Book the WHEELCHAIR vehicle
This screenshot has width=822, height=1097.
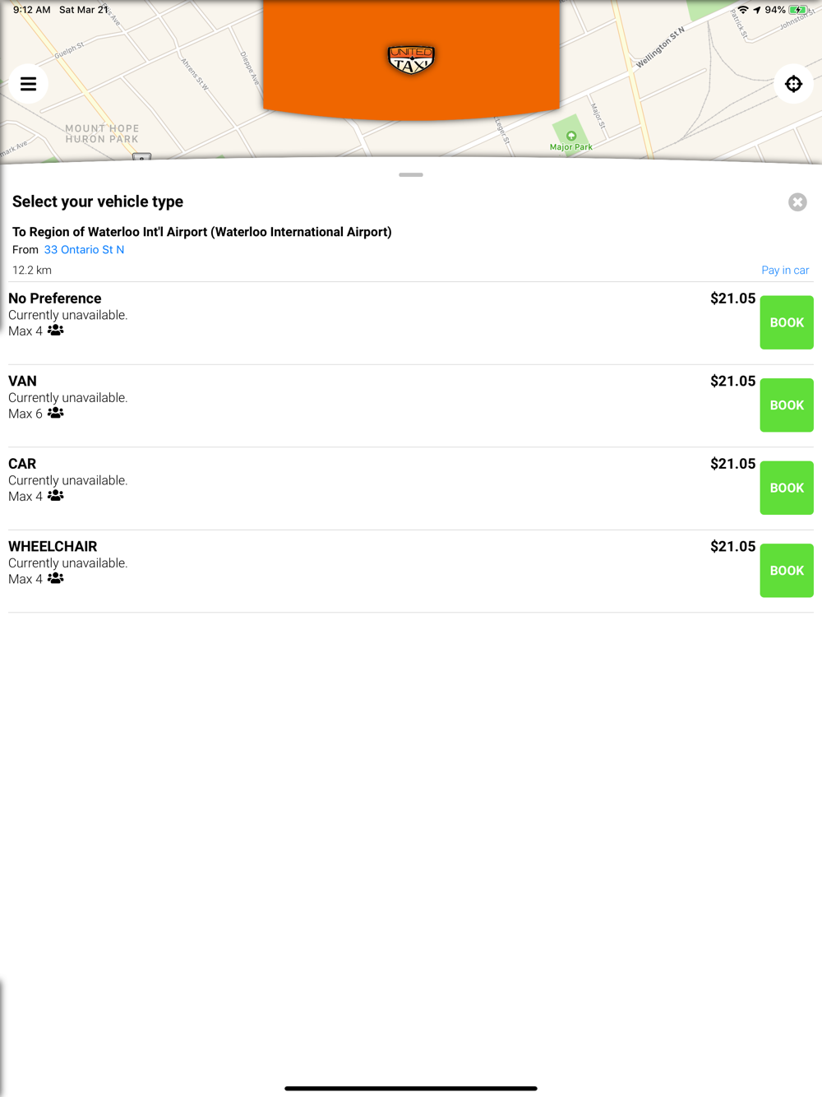coord(787,571)
